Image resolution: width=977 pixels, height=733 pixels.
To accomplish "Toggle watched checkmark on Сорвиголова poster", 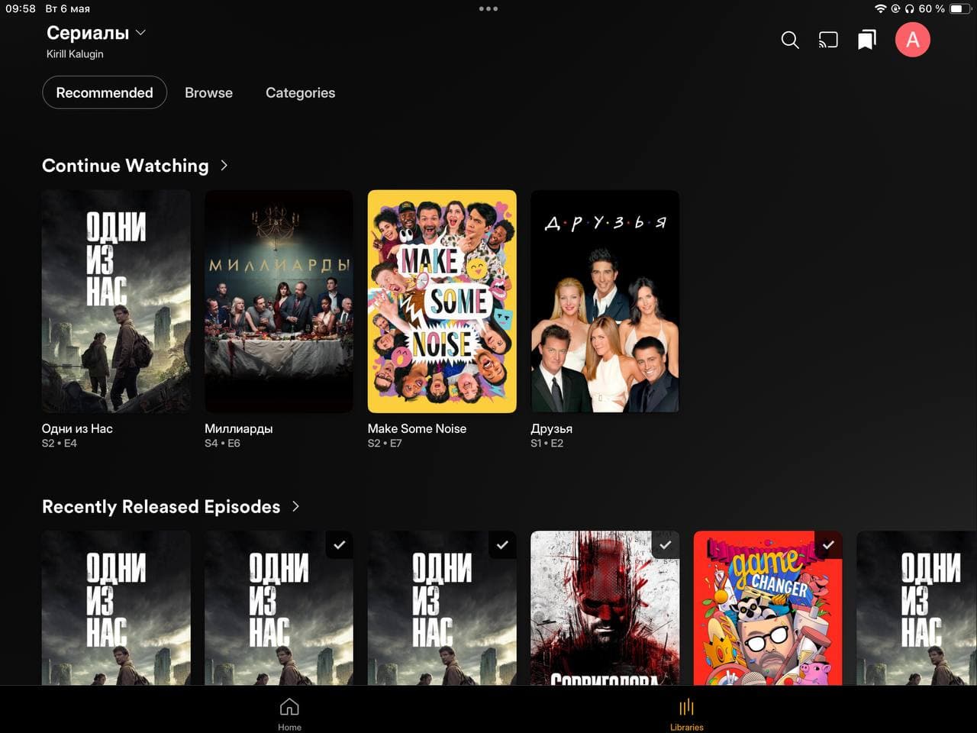I will pyautogui.click(x=666, y=545).
